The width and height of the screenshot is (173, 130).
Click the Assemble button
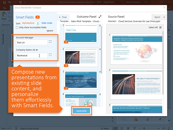[x=81, y=111]
